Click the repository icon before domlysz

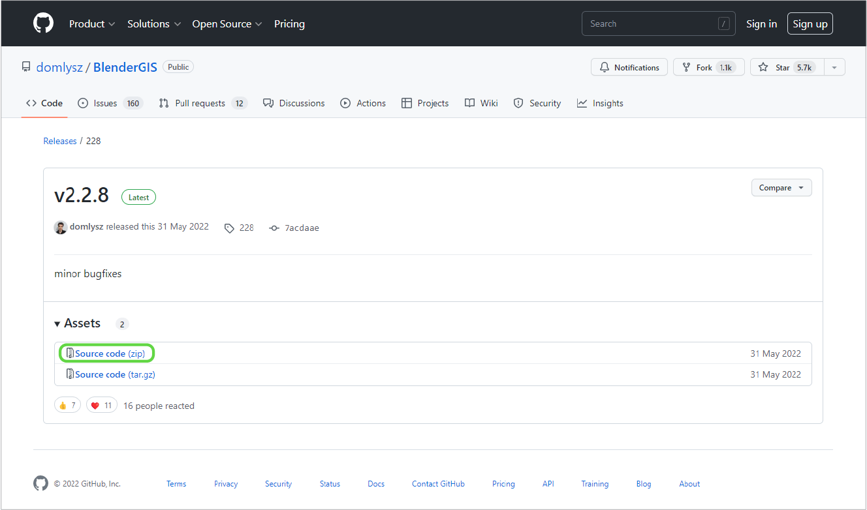(x=26, y=67)
